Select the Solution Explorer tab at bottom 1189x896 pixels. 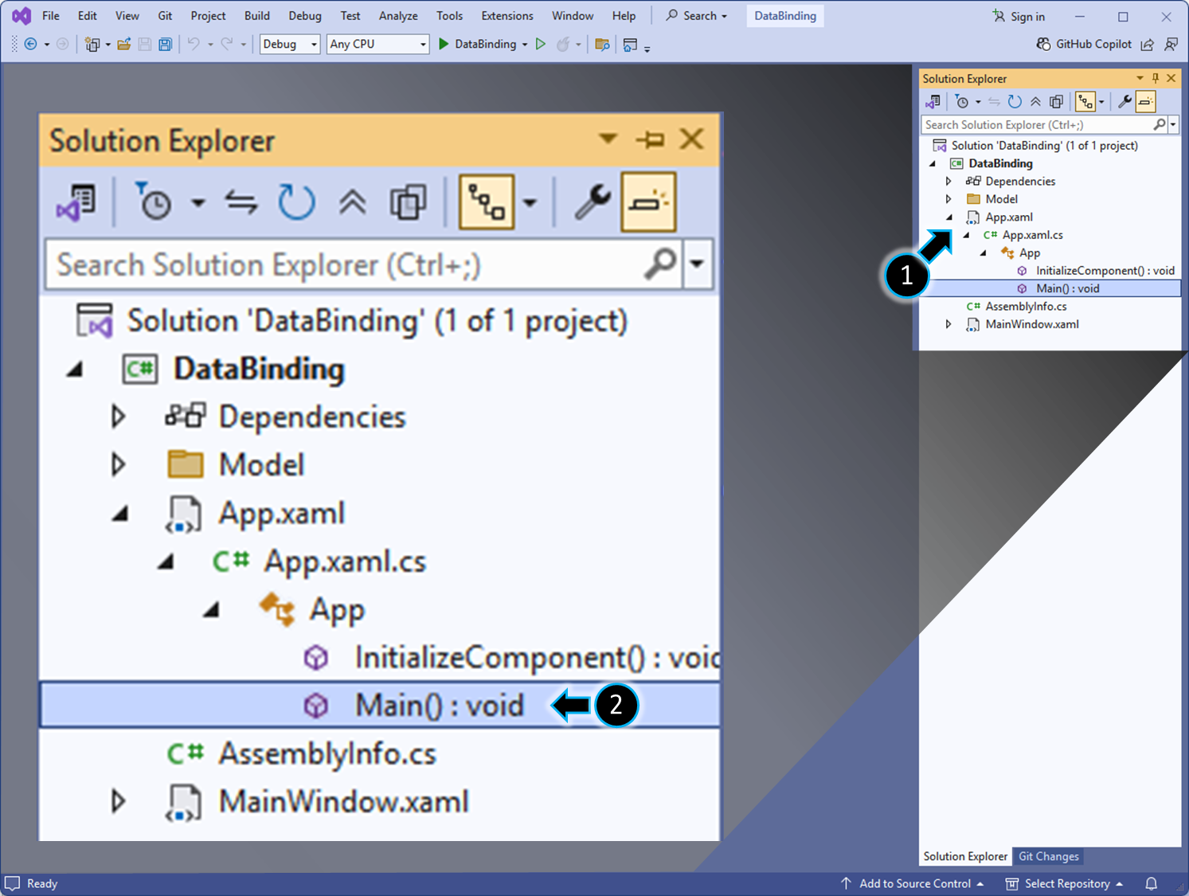tap(965, 856)
